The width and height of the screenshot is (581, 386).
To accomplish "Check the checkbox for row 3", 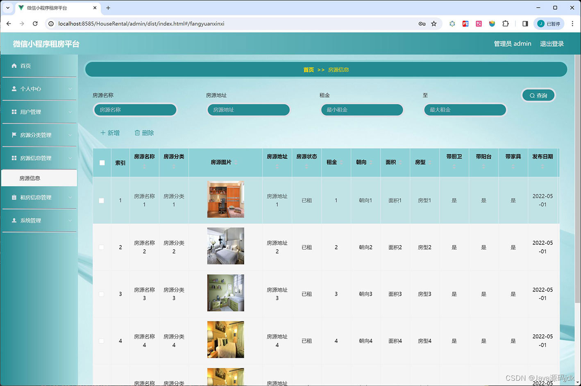I will click(102, 294).
